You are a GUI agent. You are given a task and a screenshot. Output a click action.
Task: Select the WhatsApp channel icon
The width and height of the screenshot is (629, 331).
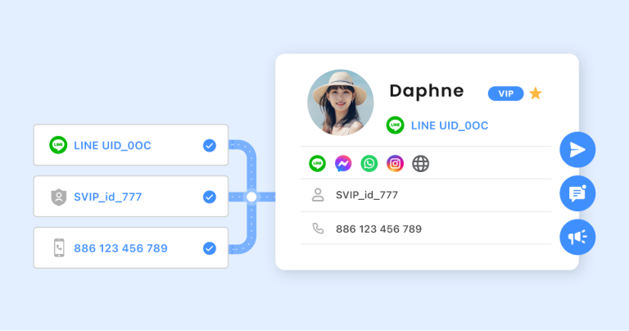pyautogui.click(x=369, y=163)
